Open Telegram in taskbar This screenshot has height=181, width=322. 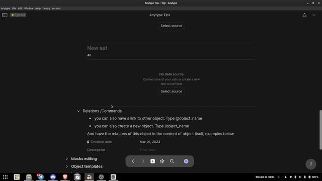(41, 177)
